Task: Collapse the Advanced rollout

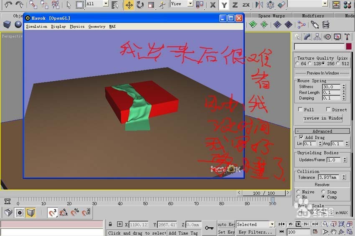Action: (322, 131)
